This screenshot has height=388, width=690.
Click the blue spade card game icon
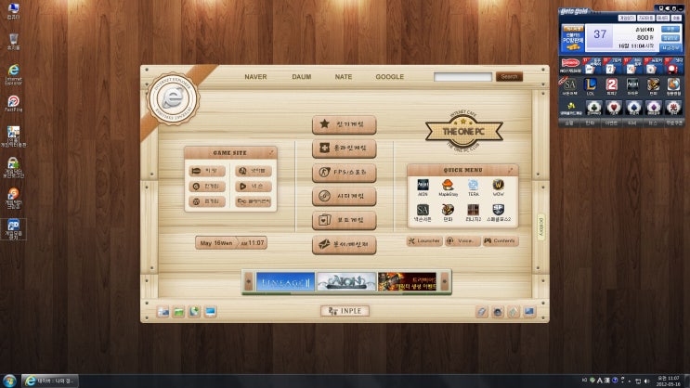pos(633,108)
